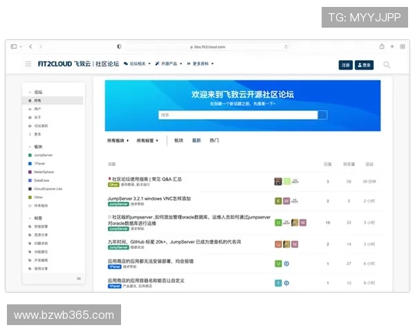Open the 更多资料 dropdown menu

(200, 64)
